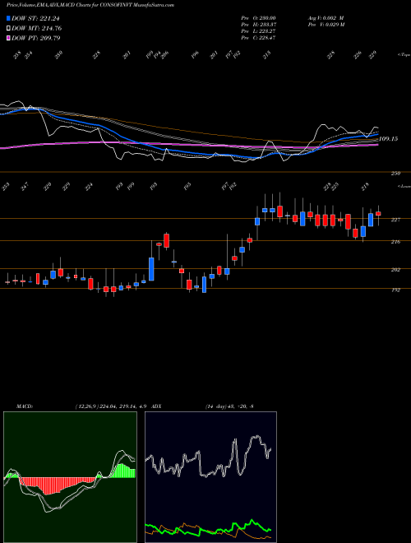Click the '<Tops' row label
This screenshot has width=411, height=543.
[x=404, y=55]
